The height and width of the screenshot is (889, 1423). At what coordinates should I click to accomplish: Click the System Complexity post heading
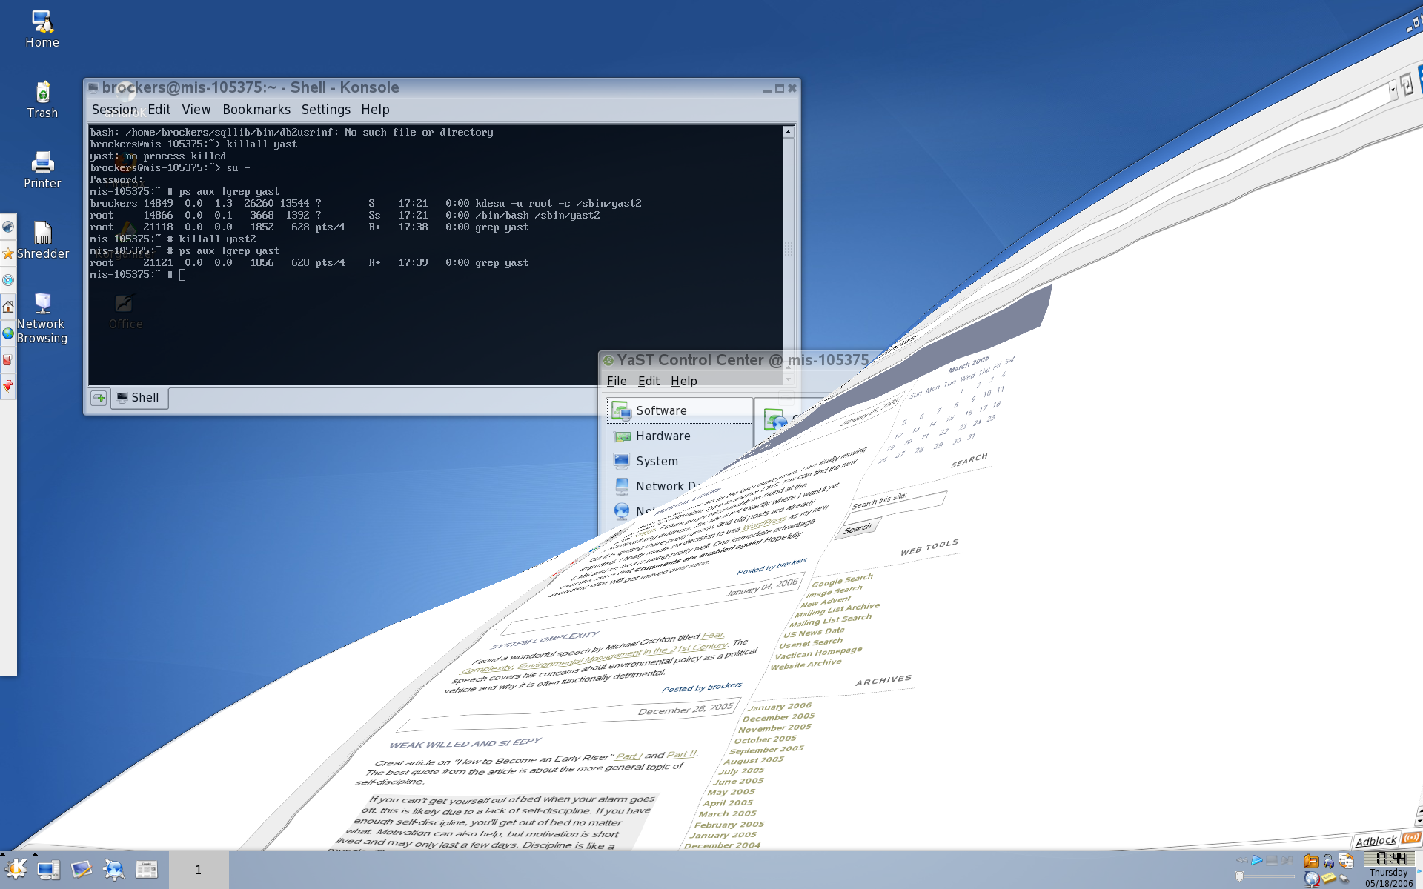coord(545,639)
